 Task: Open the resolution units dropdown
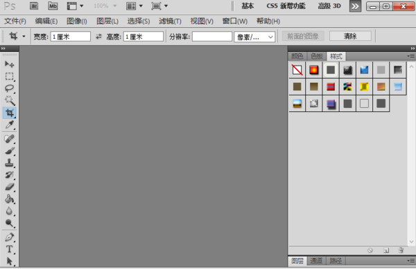pos(254,37)
